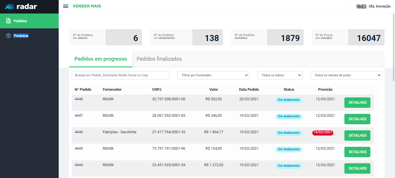View details of order 4446
This screenshot has width=395, height=178.
[x=357, y=136]
